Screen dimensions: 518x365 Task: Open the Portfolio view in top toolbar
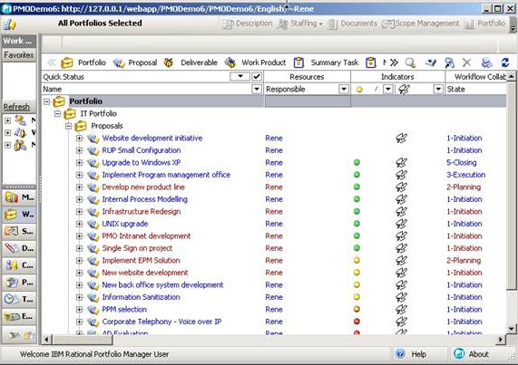tap(484, 24)
